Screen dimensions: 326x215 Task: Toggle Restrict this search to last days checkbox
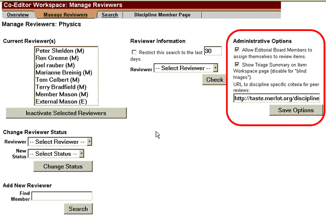tap(133, 52)
